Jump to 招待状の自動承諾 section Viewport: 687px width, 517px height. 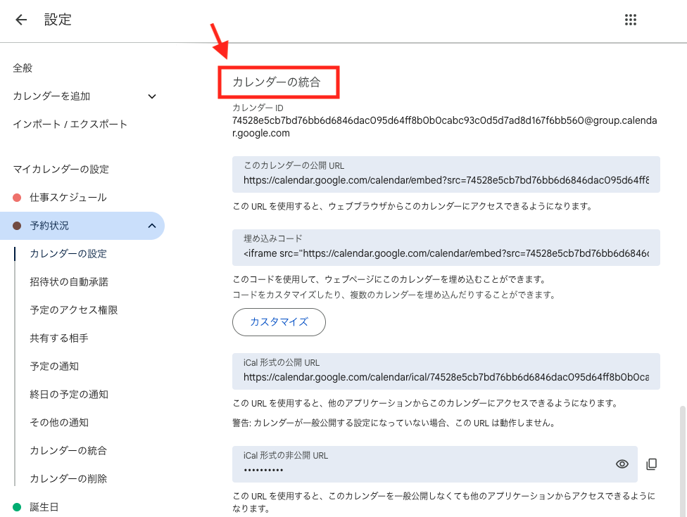[69, 282]
